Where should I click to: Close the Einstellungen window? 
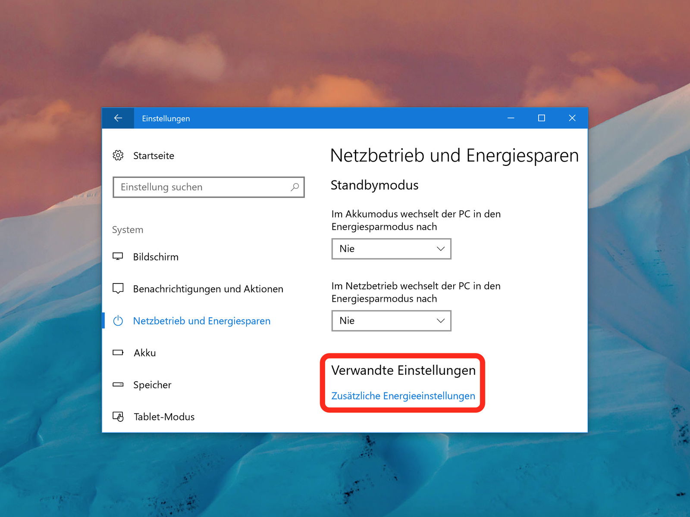[572, 118]
